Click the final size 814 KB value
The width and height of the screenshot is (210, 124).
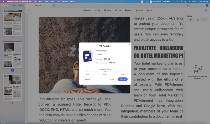point(107,59)
